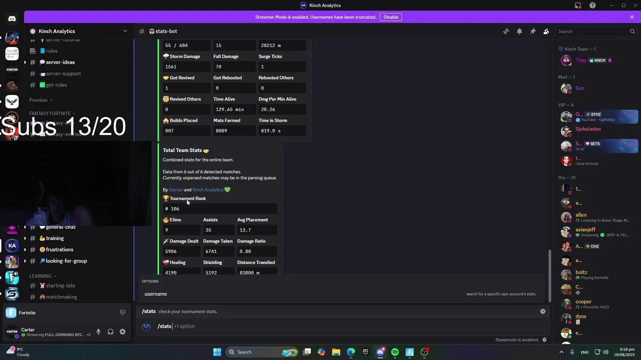
Task: Click the slowmode timer icon
Action: click(544, 340)
